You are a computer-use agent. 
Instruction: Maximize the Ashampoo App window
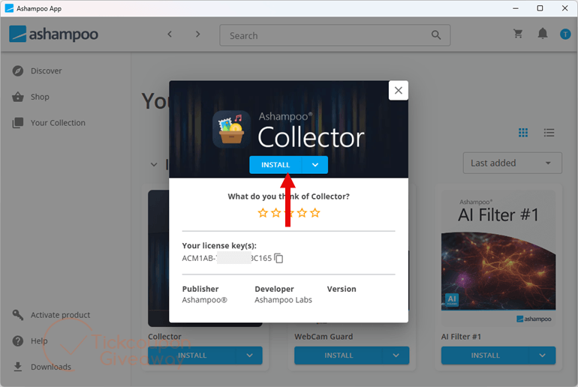(540, 8)
